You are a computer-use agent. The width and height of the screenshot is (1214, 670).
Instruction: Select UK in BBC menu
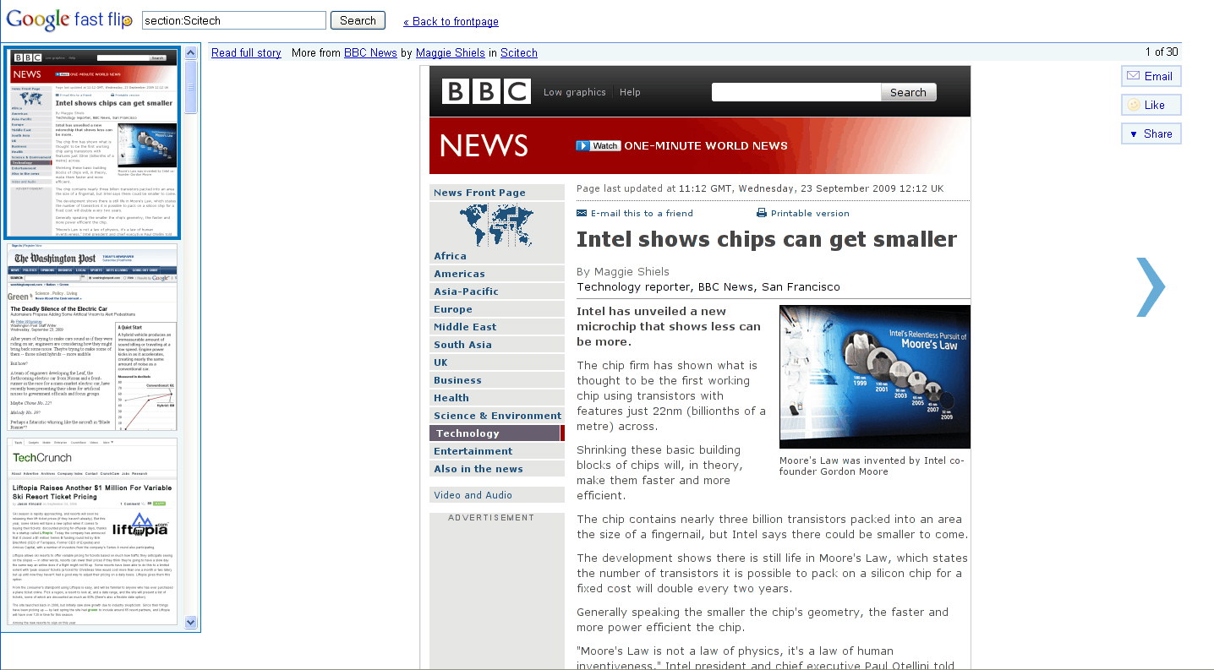point(497,362)
